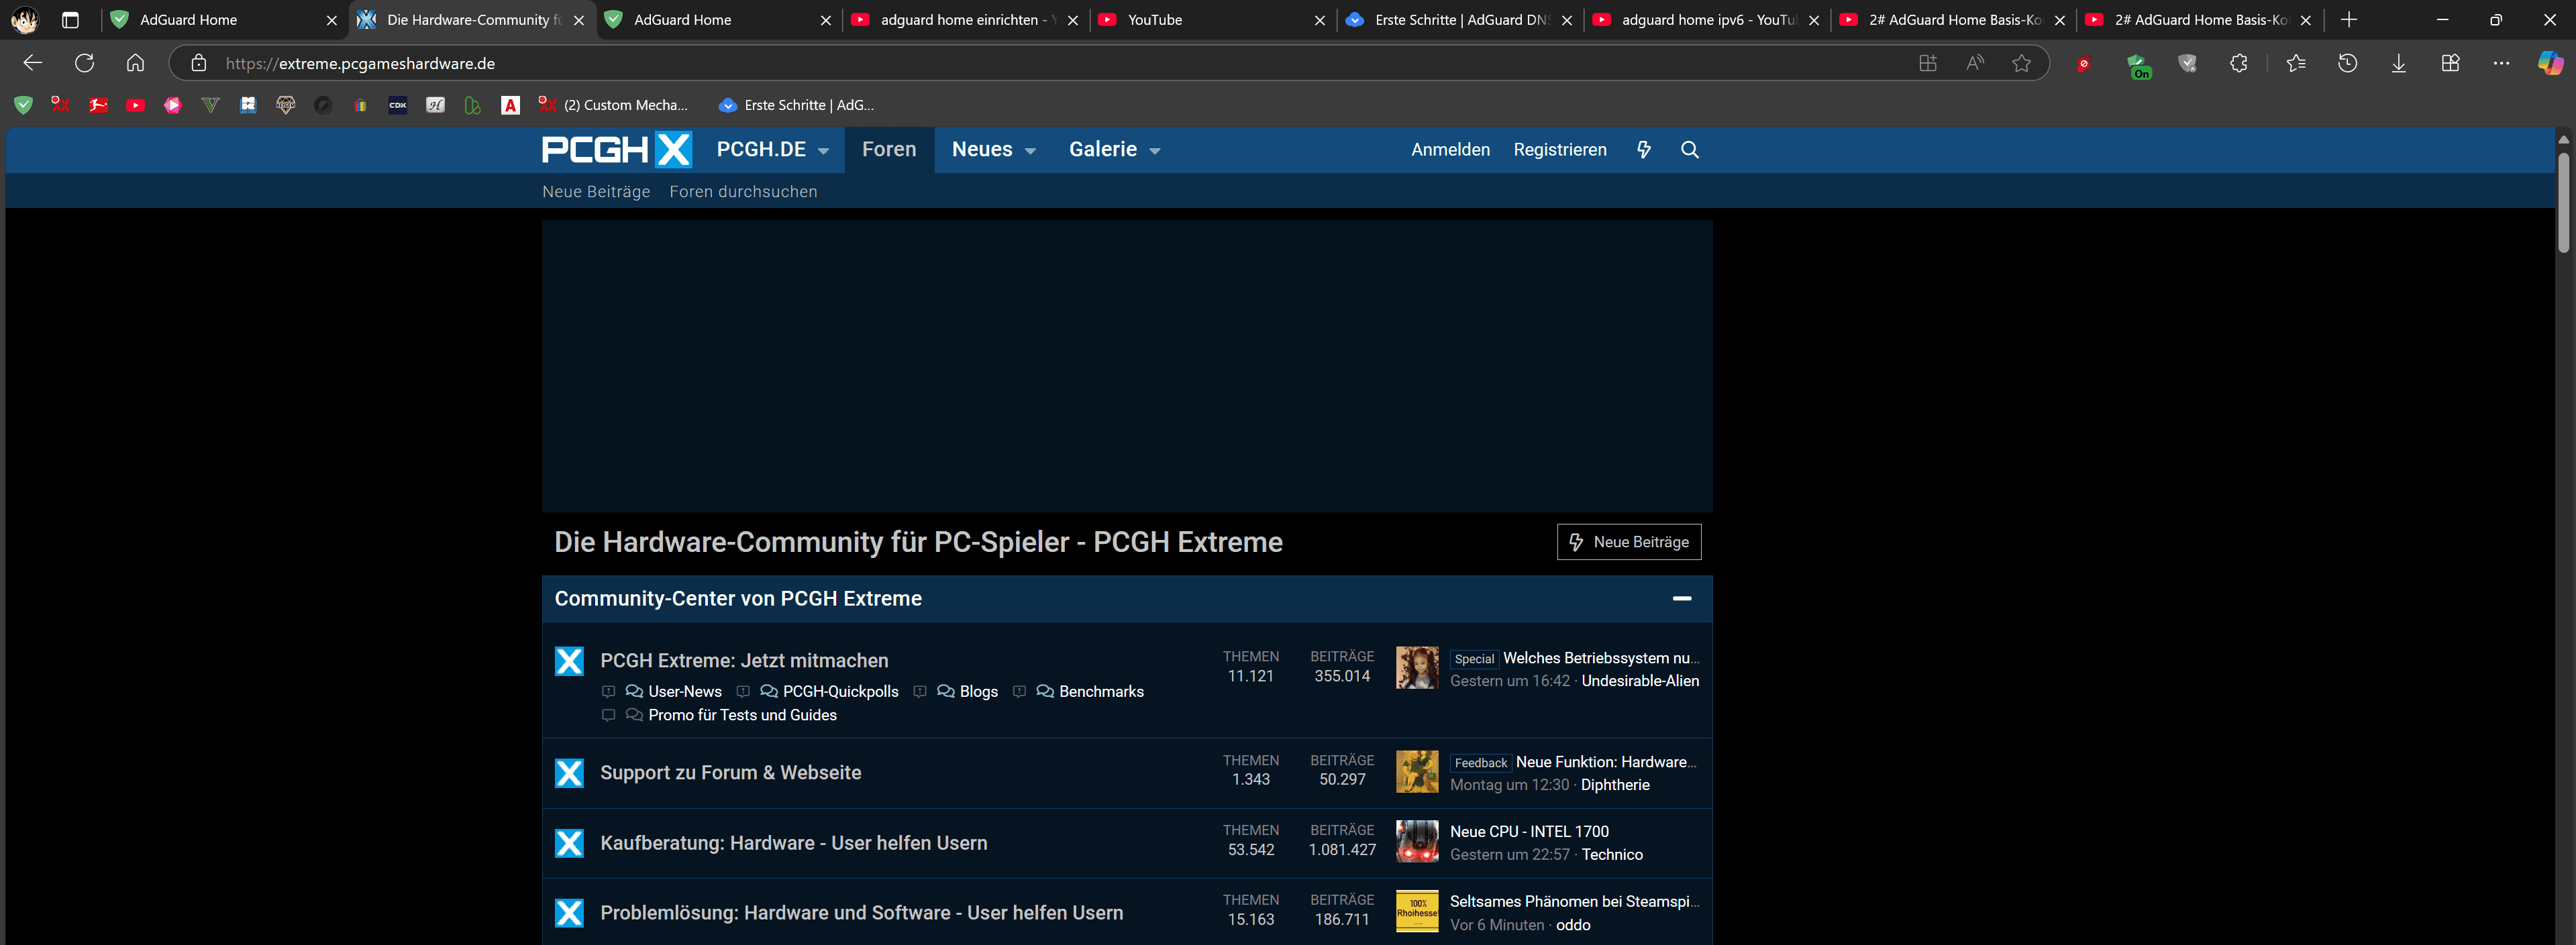This screenshot has width=2576, height=945.
Task: Open the lightning bolt new posts icon
Action: coord(1643,150)
